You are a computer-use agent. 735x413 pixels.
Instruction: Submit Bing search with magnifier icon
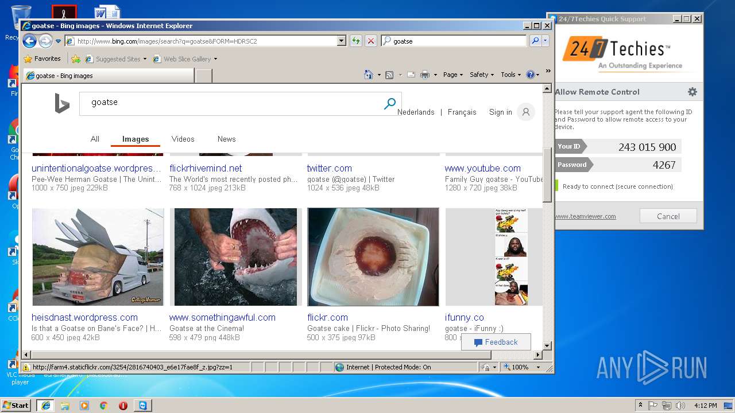pyautogui.click(x=390, y=103)
